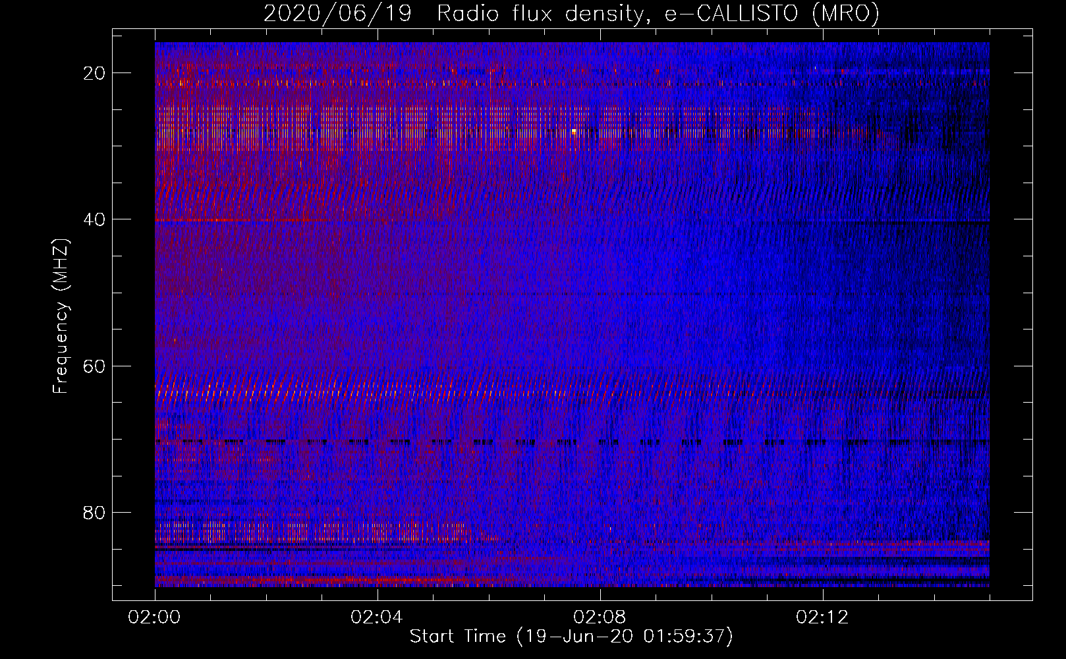Click the '40' frequency tick label
Viewport: 1066px width, 659px height.
(x=94, y=219)
